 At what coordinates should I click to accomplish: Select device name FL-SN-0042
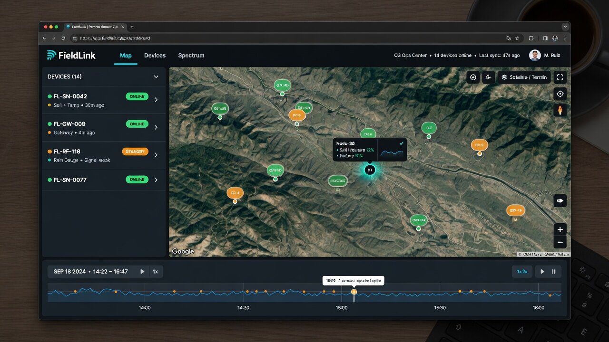(x=70, y=96)
